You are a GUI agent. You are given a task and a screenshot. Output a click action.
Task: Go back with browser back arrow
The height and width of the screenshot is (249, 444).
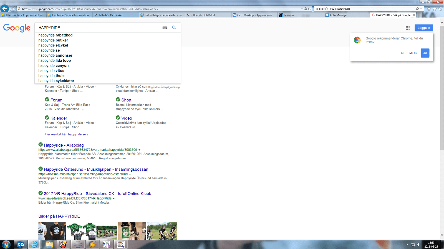coord(5,9)
